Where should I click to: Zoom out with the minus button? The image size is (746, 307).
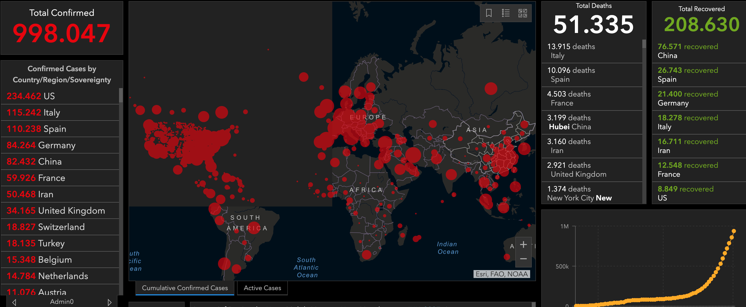[523, 259]
